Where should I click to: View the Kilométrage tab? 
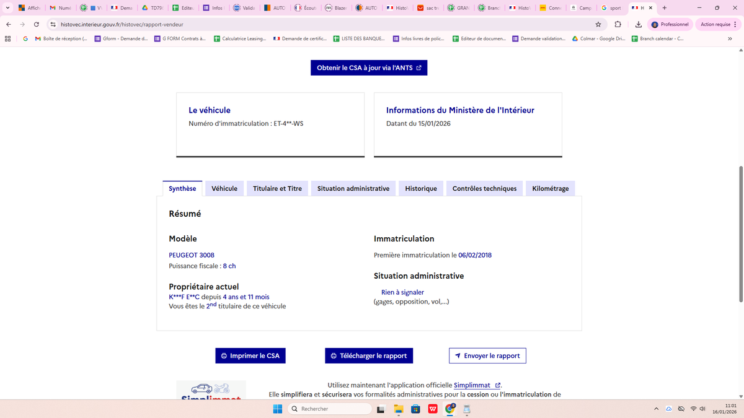coord(551,188)
